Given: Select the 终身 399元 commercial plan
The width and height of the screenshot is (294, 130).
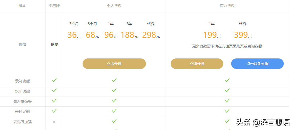Looking at the screenshot, I should click(243, 30).
